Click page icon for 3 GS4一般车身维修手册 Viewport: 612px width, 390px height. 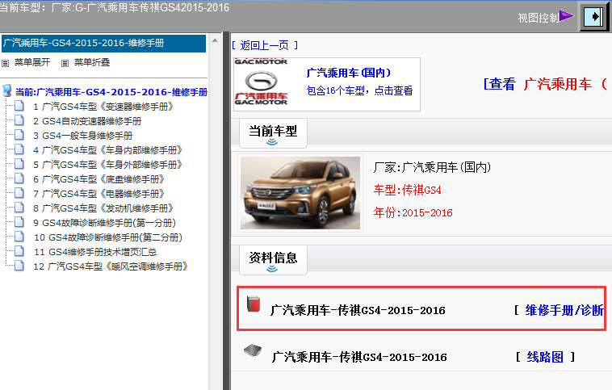click(x=19, y=135)
